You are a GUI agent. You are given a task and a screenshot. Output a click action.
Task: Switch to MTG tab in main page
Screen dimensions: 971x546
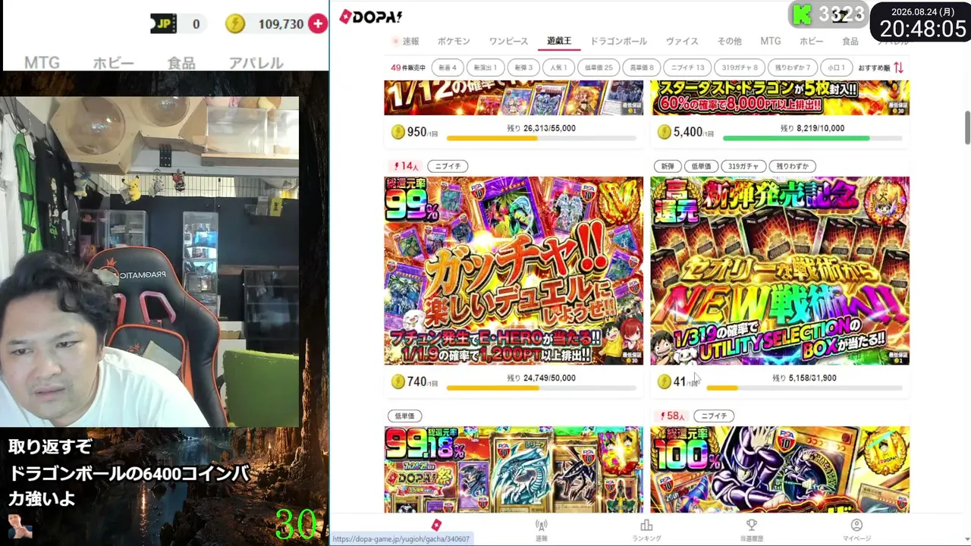tap(770, 42)
